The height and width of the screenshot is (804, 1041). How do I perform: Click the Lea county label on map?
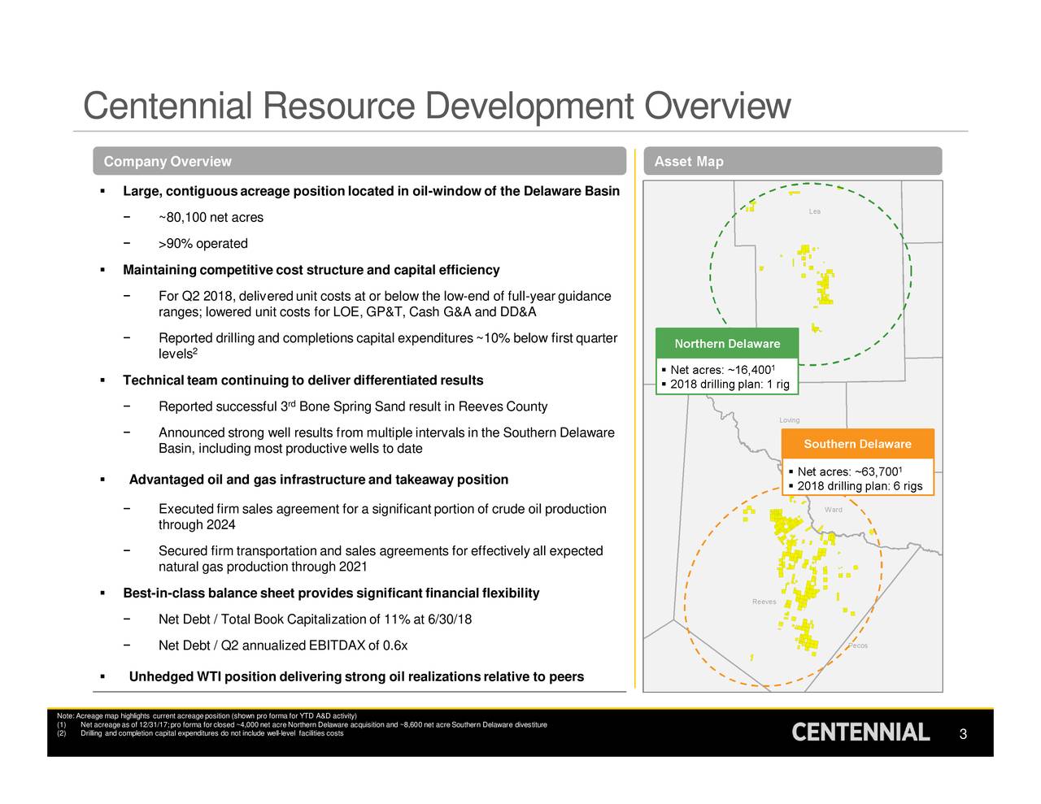pyautogui.click(x=814, y=211)
